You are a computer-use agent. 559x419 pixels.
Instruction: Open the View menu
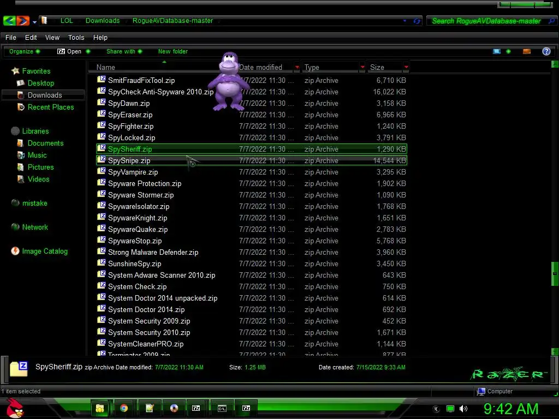52,38
